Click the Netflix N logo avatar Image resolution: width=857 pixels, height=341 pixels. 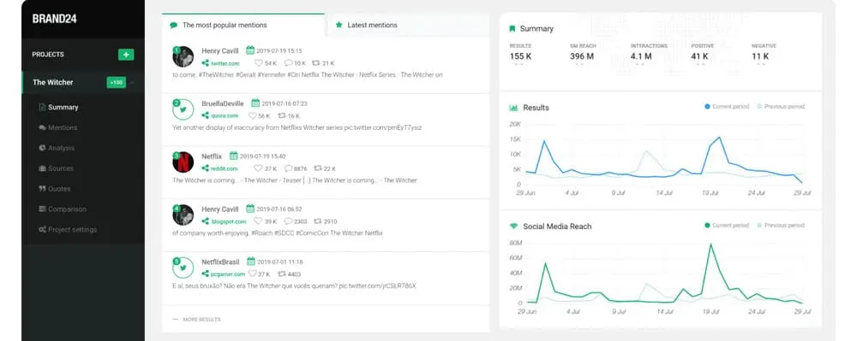coord(183,162)
